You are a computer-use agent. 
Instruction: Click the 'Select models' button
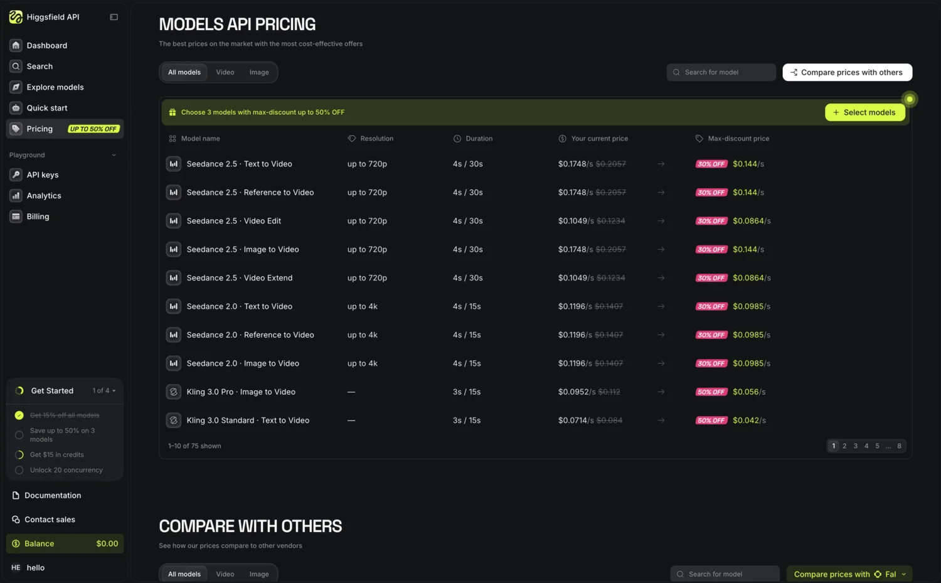pyautogui.click(x=864, y=112)
